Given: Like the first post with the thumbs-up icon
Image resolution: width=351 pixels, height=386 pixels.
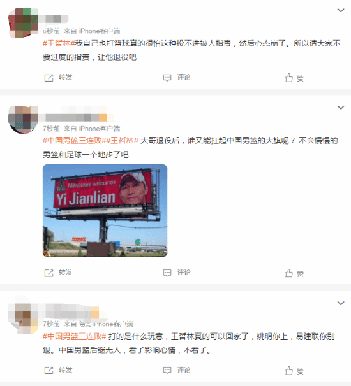Looking at the screenshot, I should pyautogui.click(x=288, y=78).
